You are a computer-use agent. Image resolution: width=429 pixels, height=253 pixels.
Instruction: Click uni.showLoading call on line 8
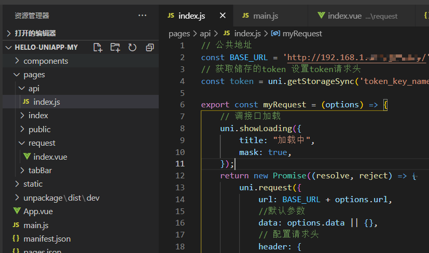[x=256, y=129]
